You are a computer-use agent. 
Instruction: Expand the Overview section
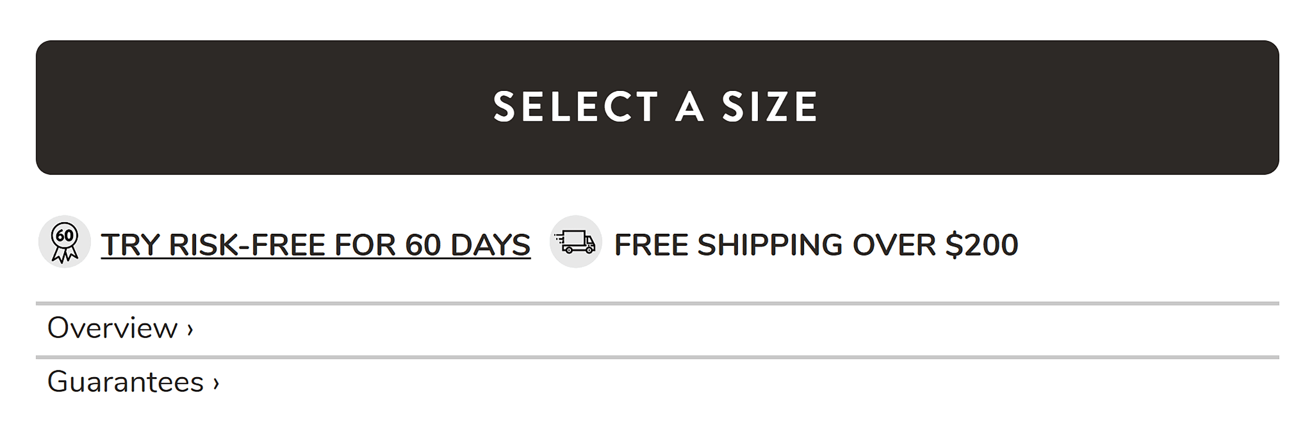coord(112,328)
